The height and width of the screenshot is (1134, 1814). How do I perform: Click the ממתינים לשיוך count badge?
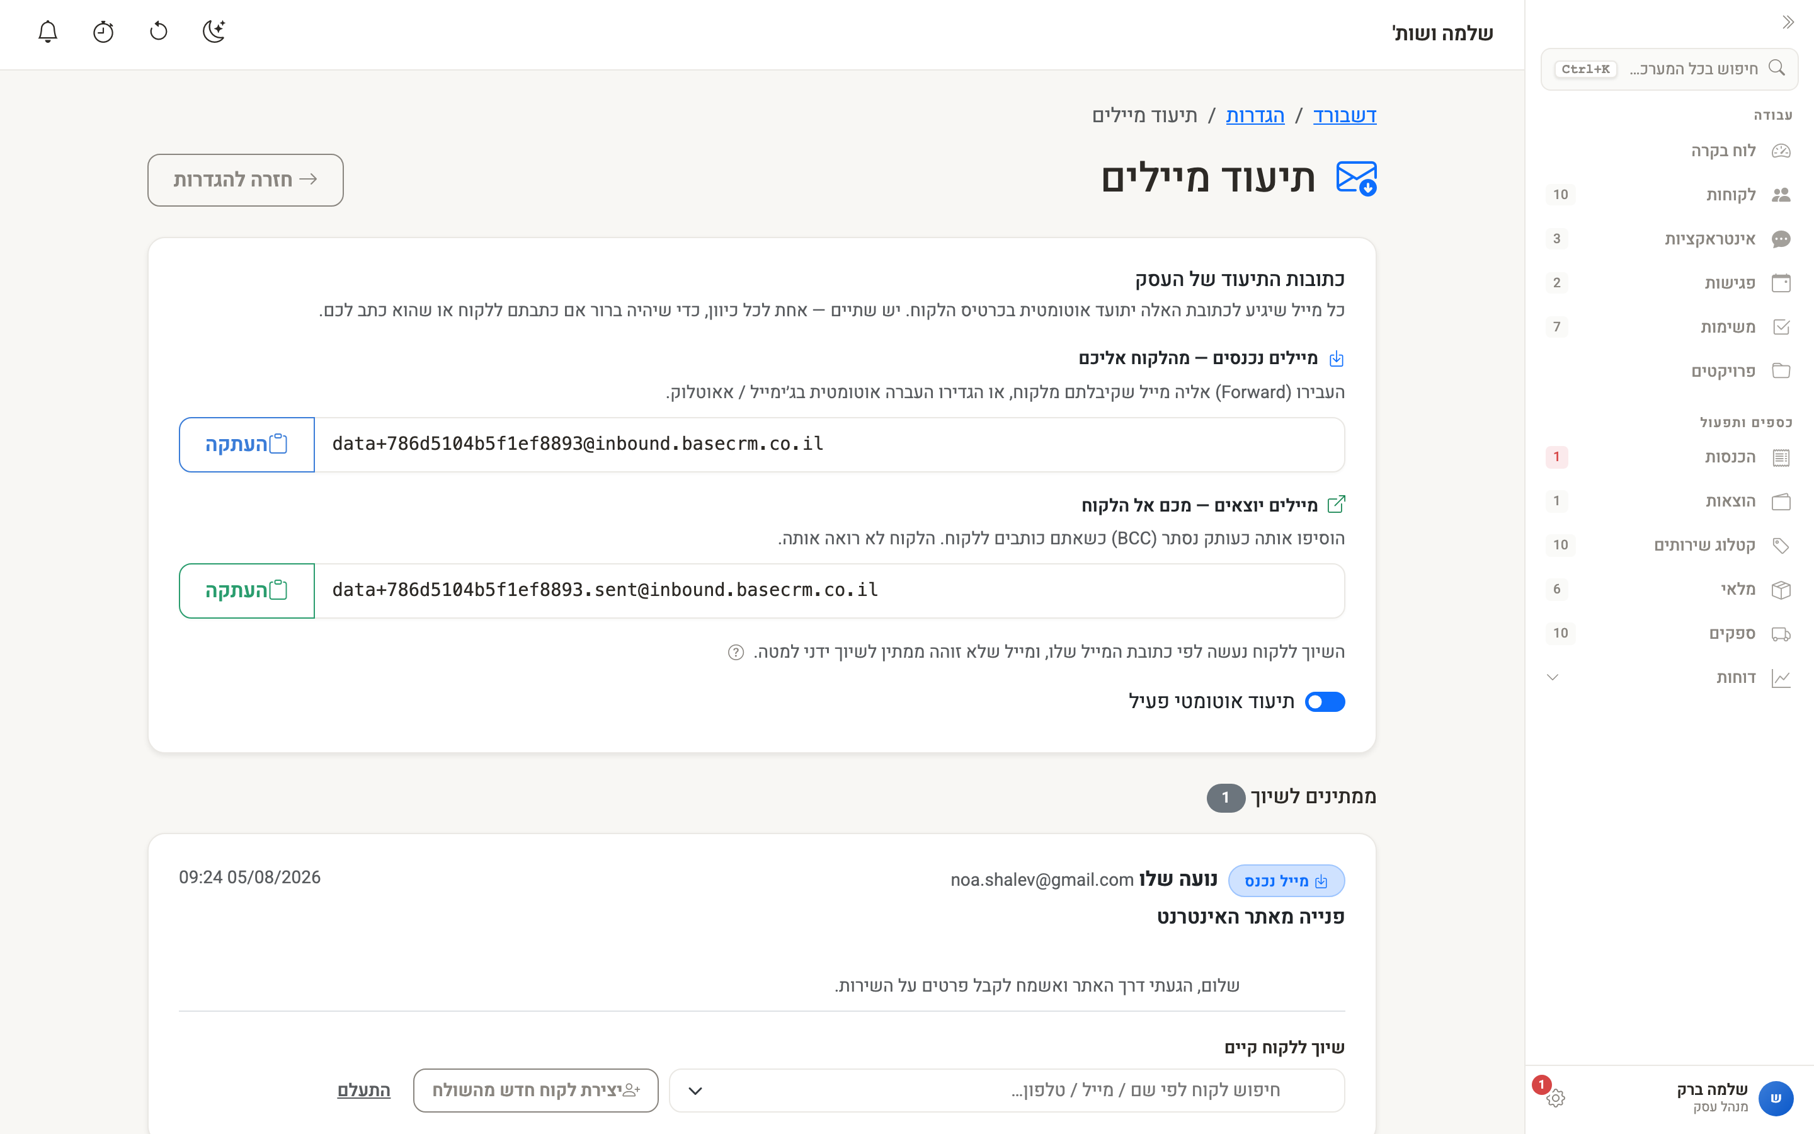(1226, 798)
